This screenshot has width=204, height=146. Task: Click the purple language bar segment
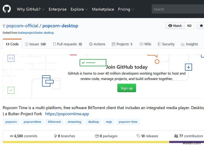[x=187, y=142]
